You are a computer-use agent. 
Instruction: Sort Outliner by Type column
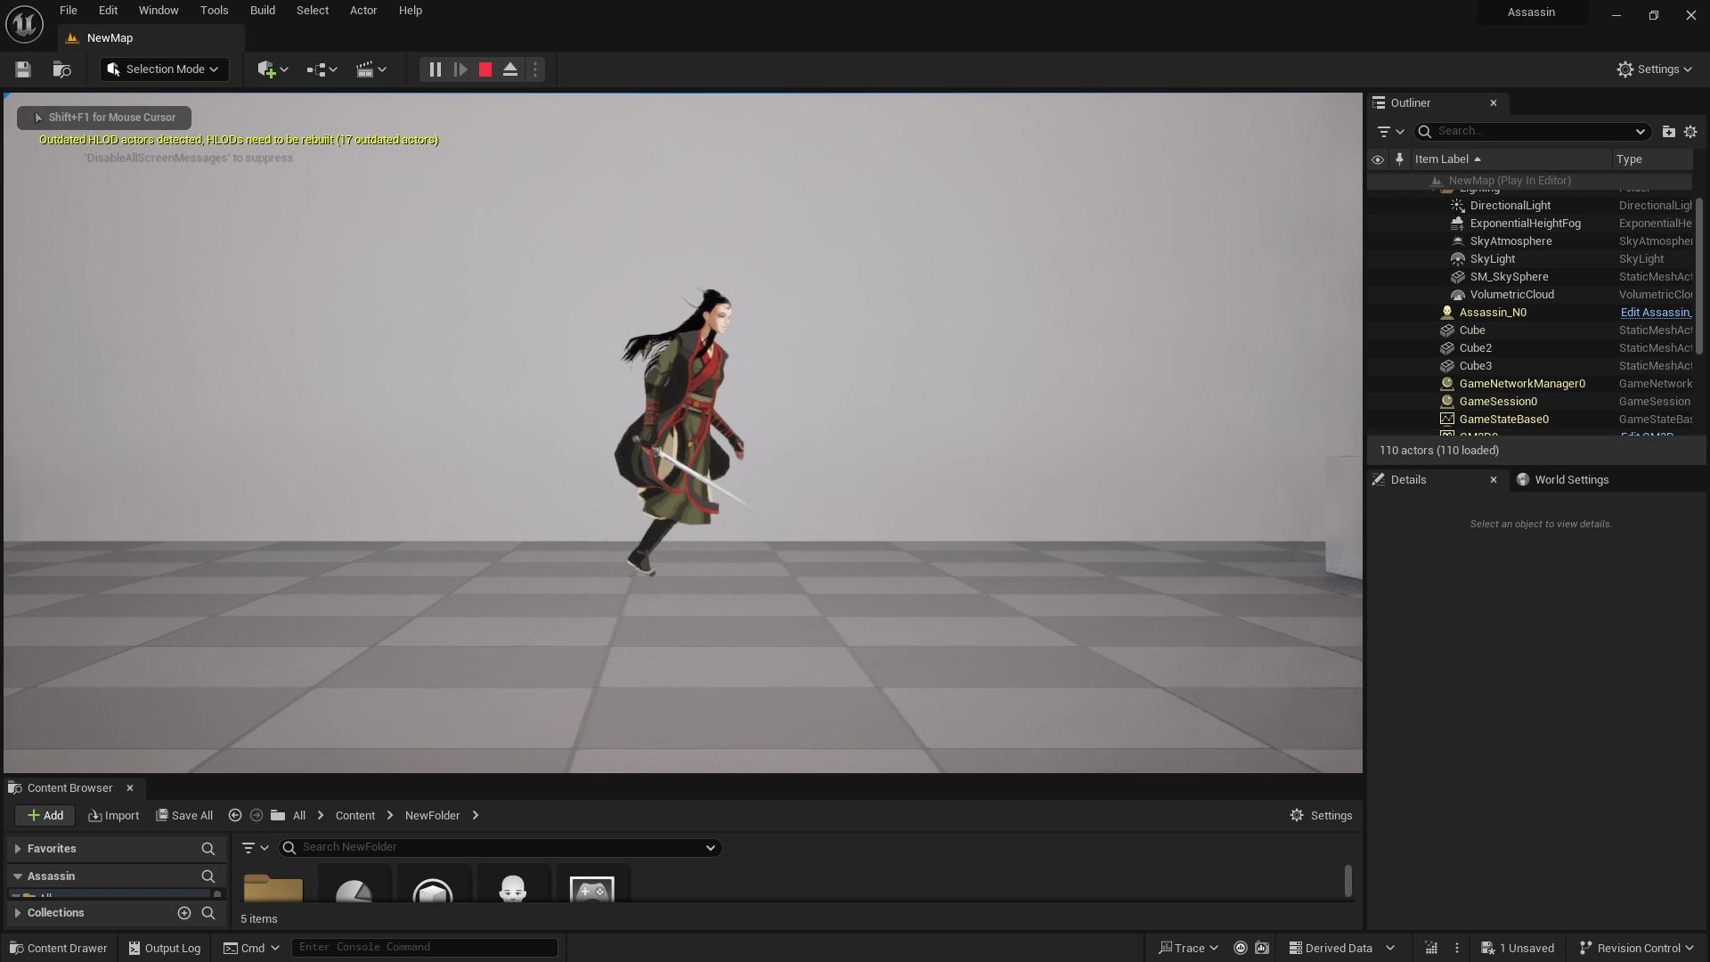point(1652,159)
